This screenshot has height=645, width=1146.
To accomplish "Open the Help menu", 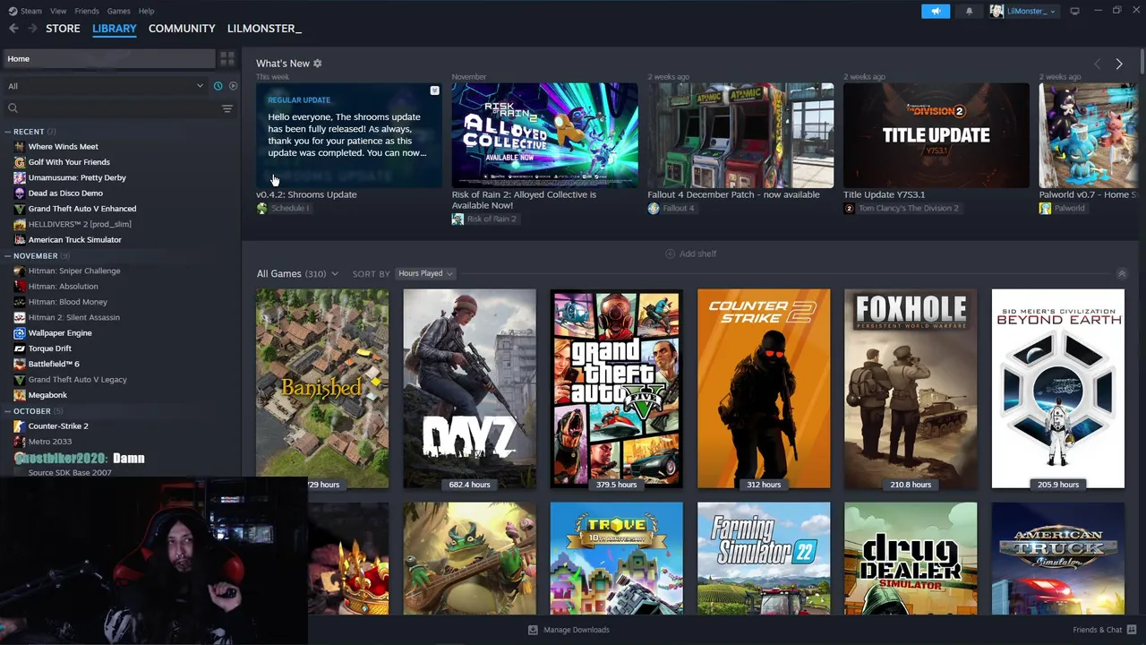I will [146, 11].
